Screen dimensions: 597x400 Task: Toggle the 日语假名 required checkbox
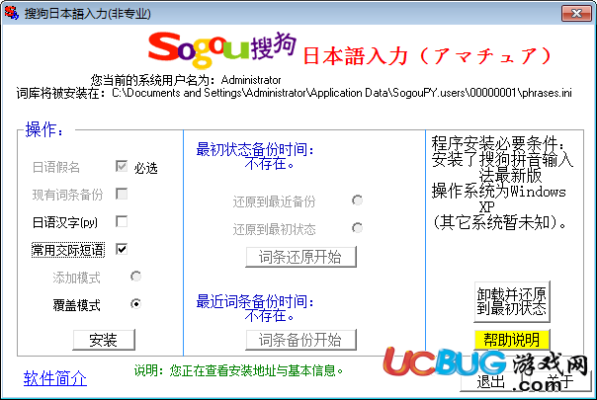pos(122,166)
